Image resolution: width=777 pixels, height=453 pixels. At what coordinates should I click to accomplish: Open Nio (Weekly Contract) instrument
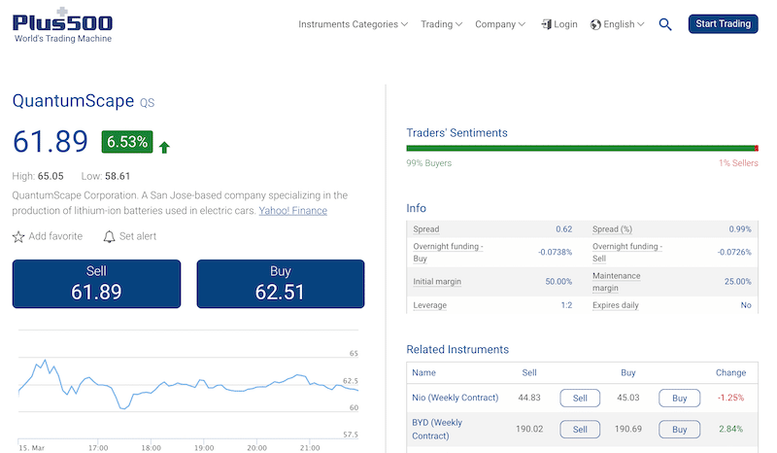455,398
